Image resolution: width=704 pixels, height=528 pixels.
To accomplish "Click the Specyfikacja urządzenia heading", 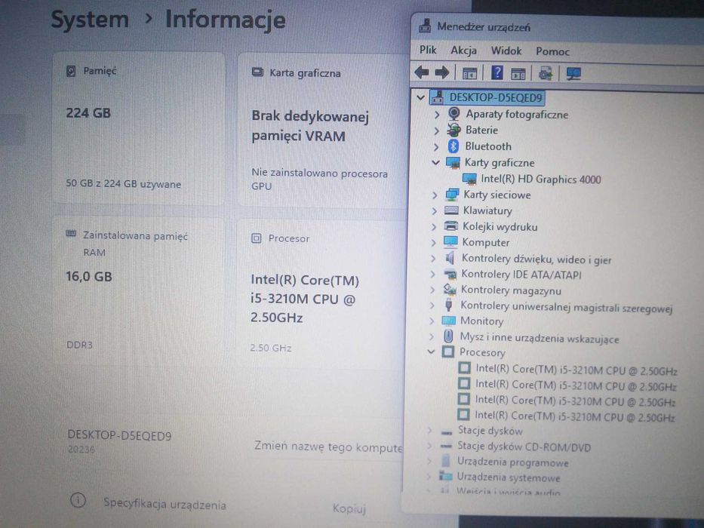I will tap(164, 504).
